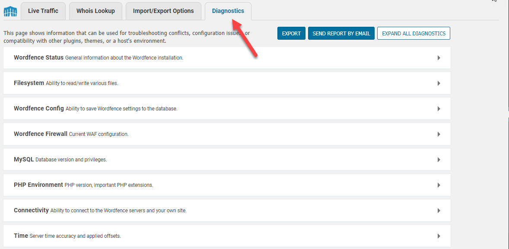509x249 pixels.
Task: Send report by email
Action: [341, 33]
